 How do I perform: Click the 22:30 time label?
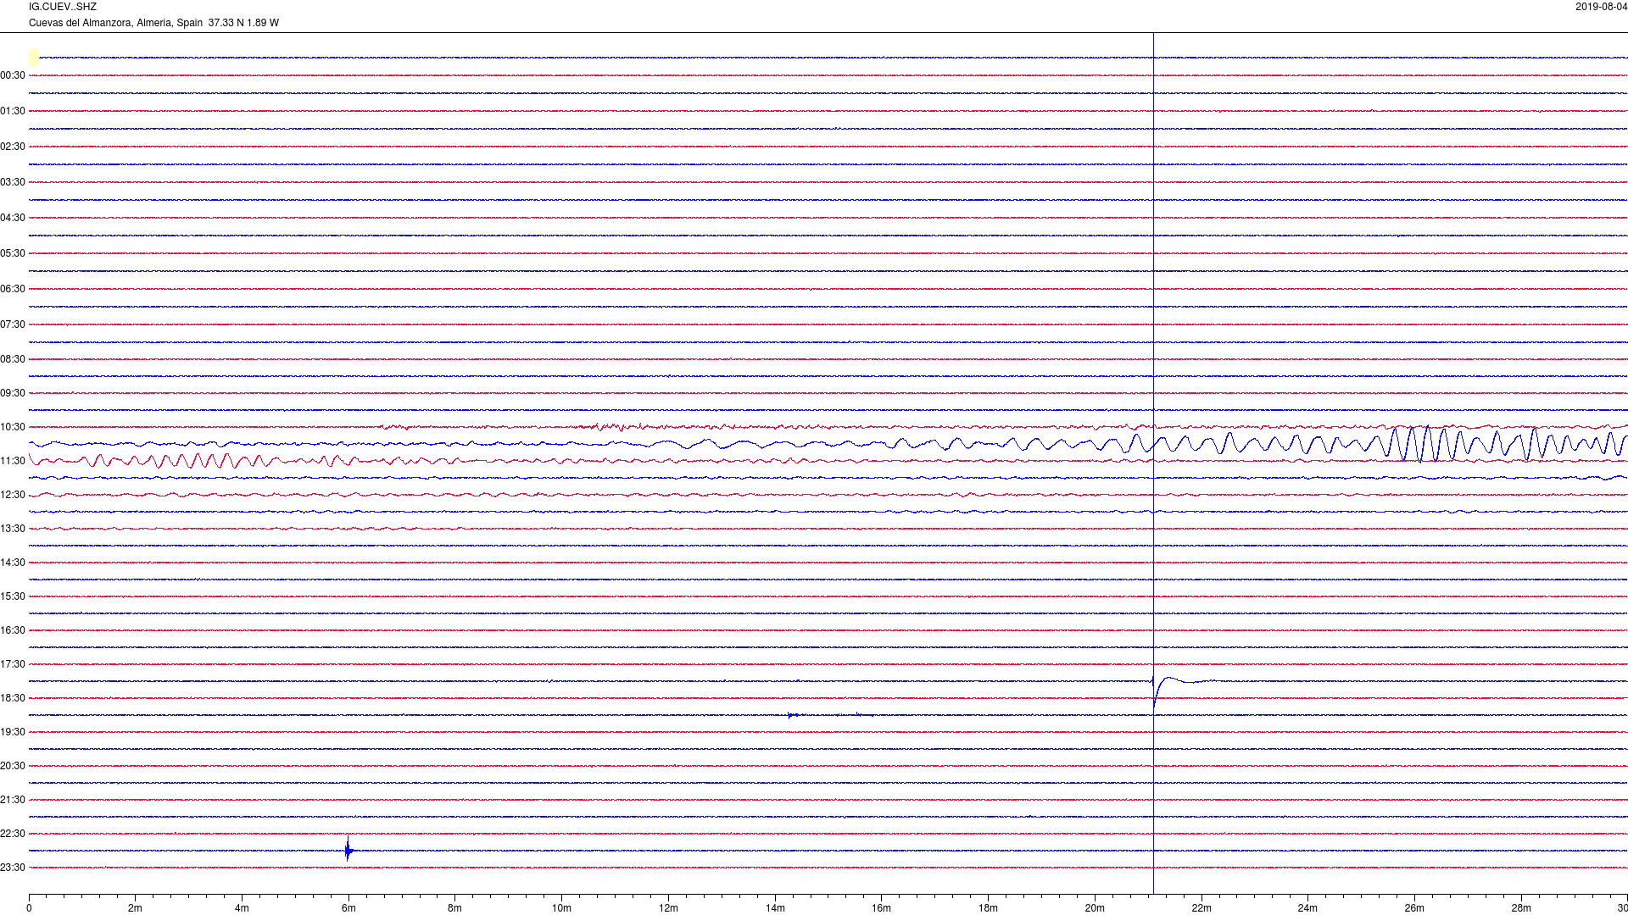pyautogui.click(x=13, y=834)
